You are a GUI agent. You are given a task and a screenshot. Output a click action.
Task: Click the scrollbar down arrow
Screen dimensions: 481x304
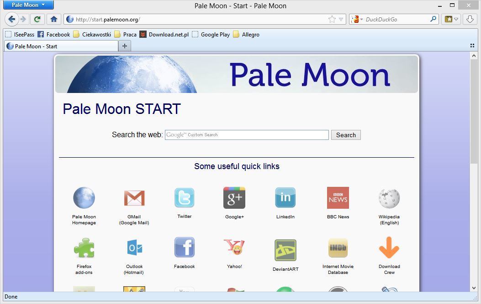474,288
